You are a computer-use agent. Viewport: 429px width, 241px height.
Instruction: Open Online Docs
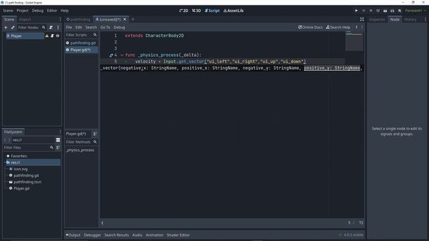point(310,27)
